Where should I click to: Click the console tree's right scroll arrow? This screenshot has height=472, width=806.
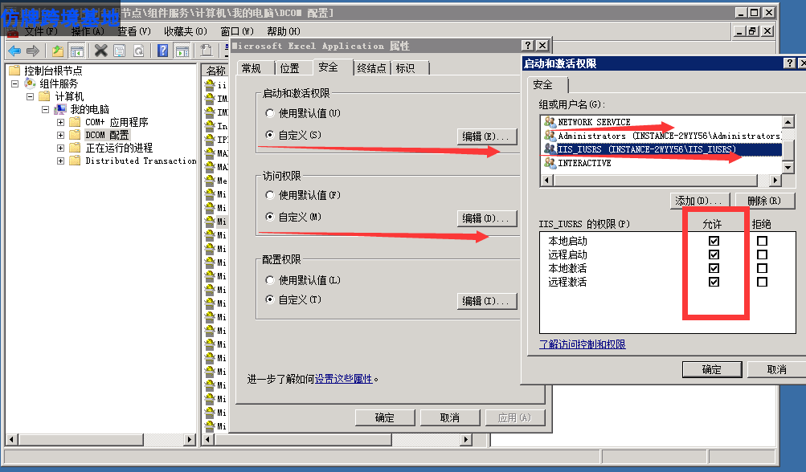point(190,440)
